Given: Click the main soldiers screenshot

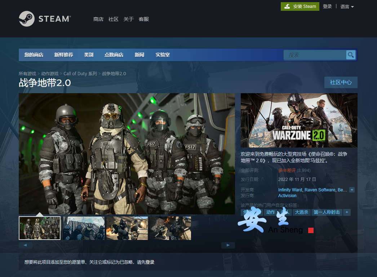Looking at the screenshot, I should pyautogui.click(x=127, y=154).
